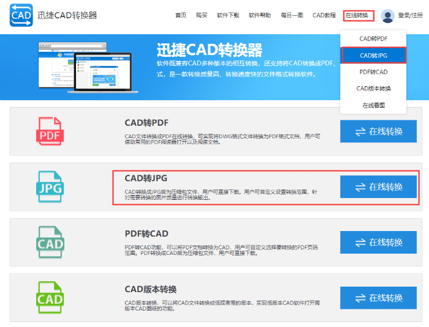Click the teal JPG file icon

click(50, 186)
